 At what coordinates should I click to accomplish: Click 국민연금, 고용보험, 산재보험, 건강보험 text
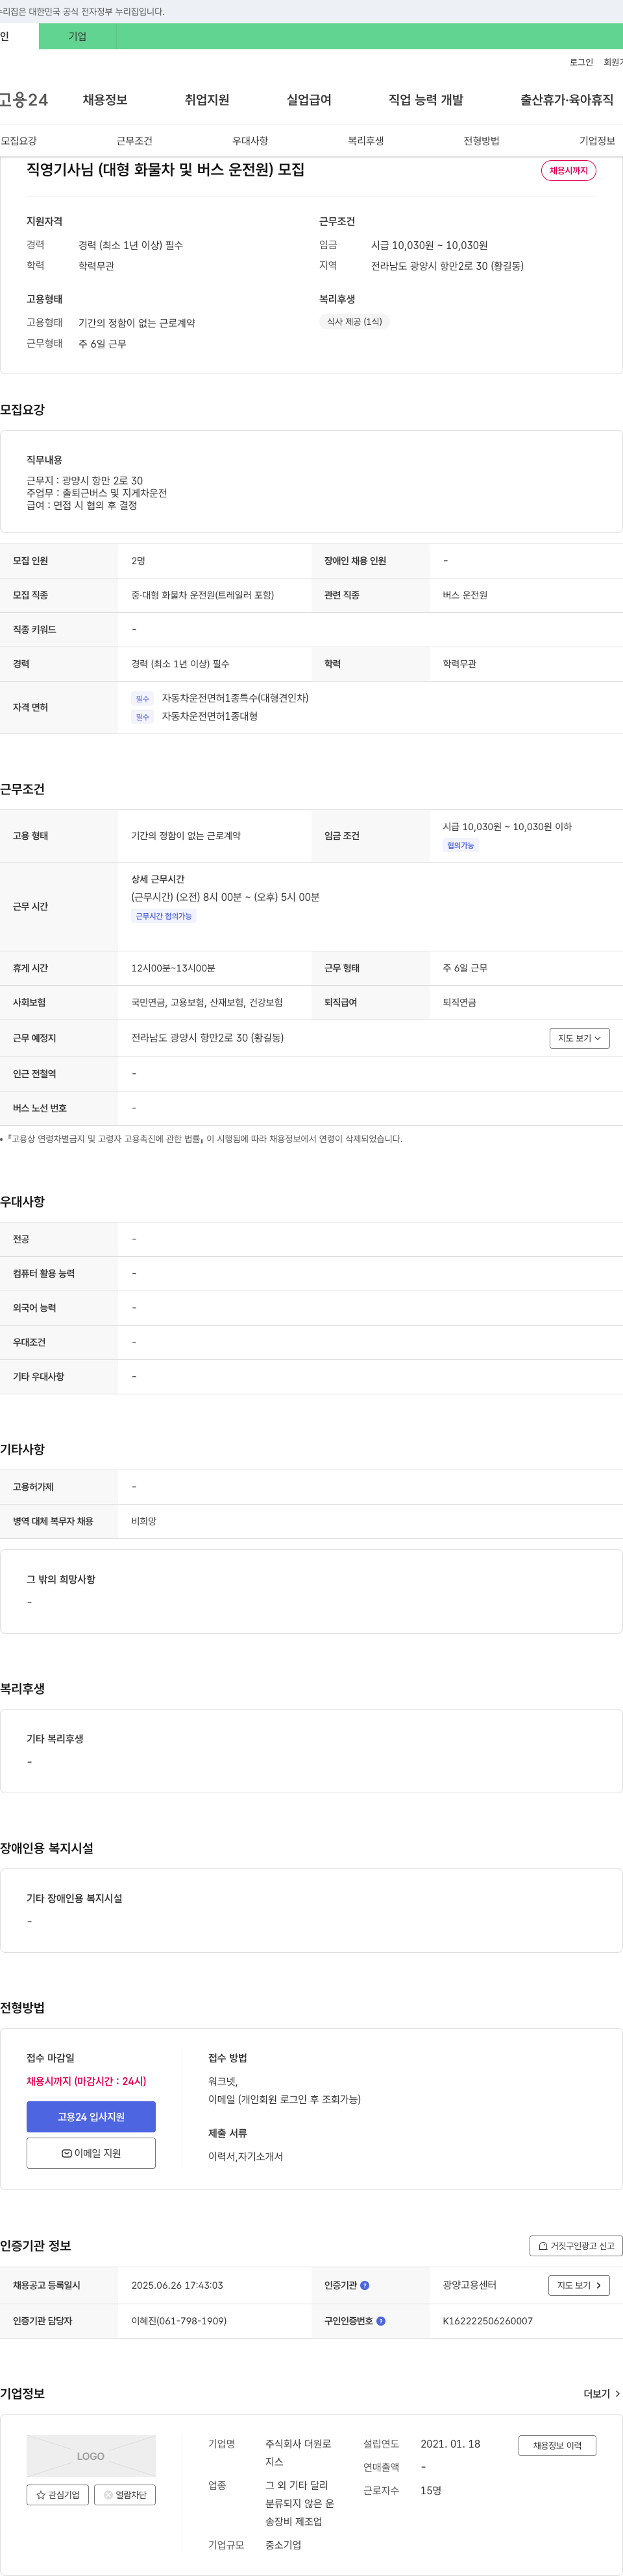pyautogui.click(x=207, y=1002)
